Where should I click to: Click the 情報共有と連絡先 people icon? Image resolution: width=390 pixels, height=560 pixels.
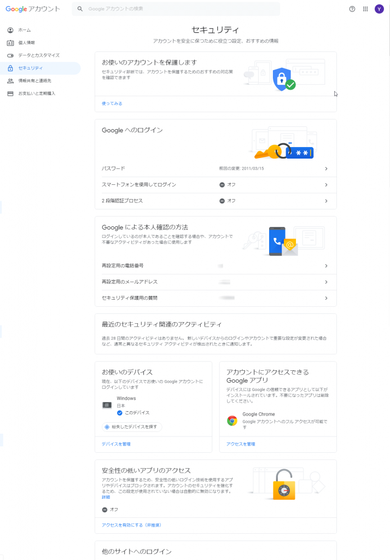pyautogui.click(x=10, y=81)
